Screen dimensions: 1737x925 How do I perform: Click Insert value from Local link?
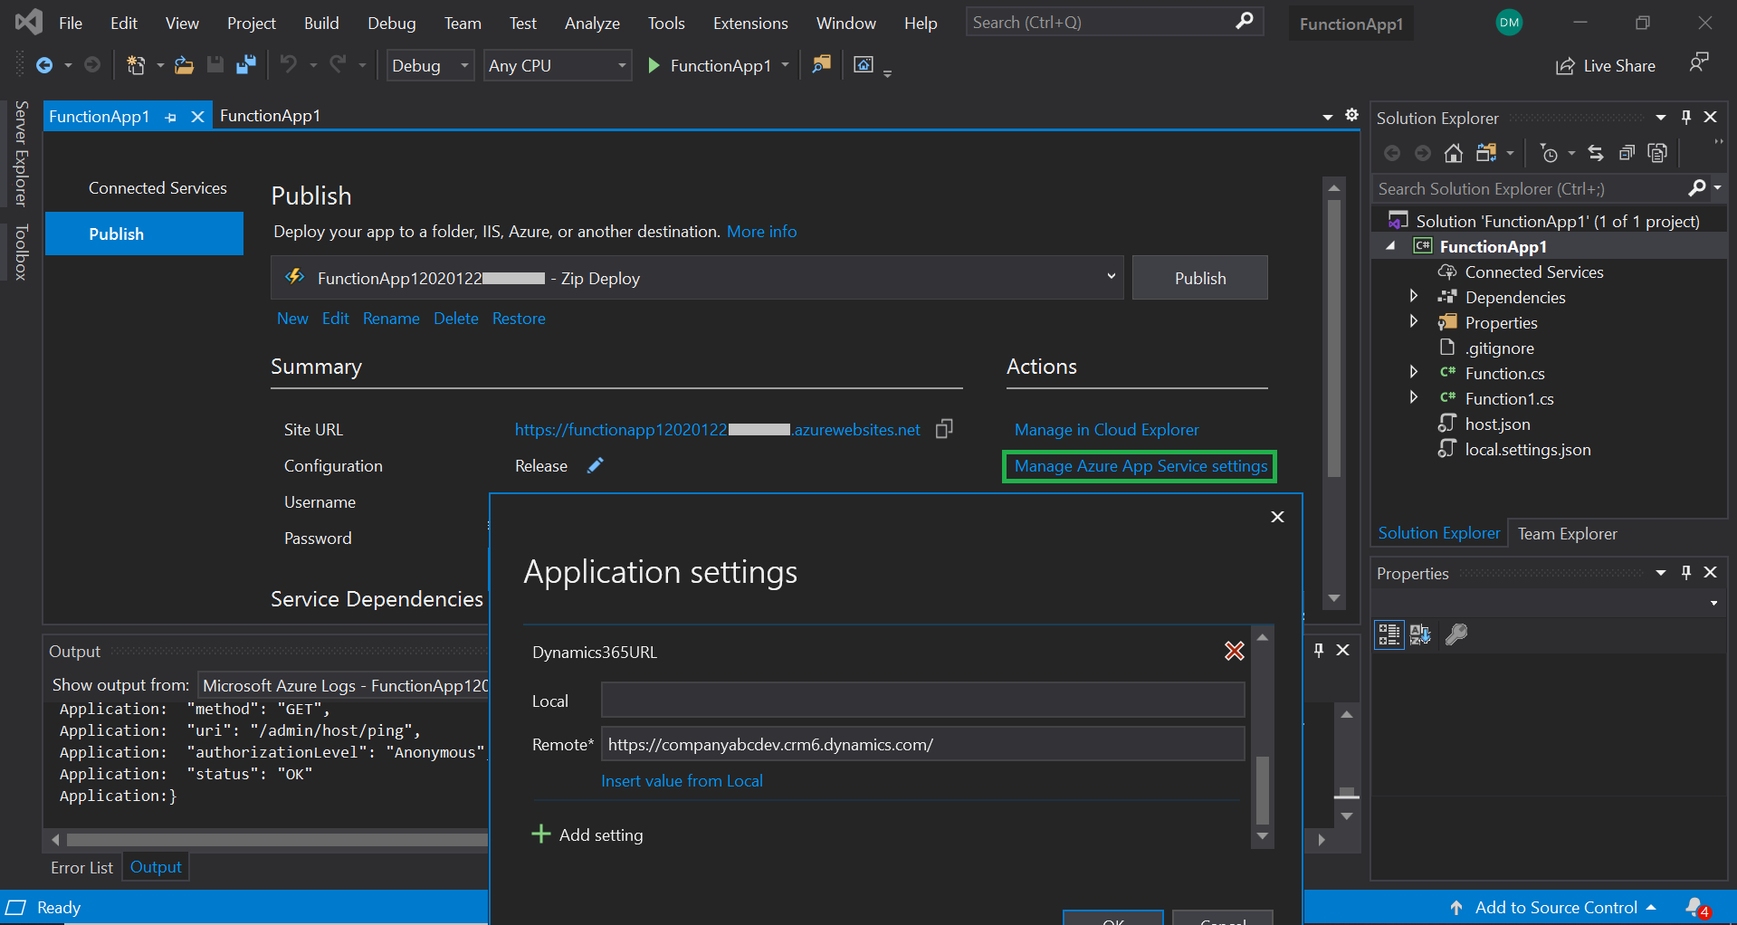(682, 780)
